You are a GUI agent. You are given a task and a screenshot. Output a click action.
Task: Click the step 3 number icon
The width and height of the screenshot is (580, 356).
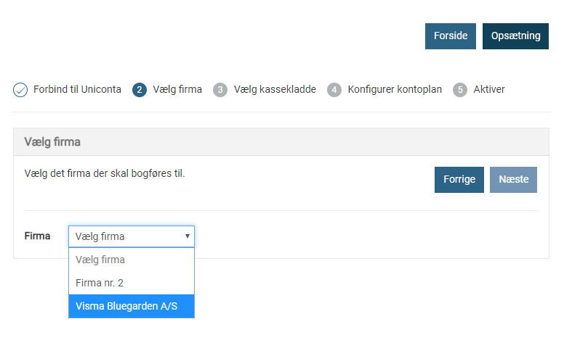[220, 90]
